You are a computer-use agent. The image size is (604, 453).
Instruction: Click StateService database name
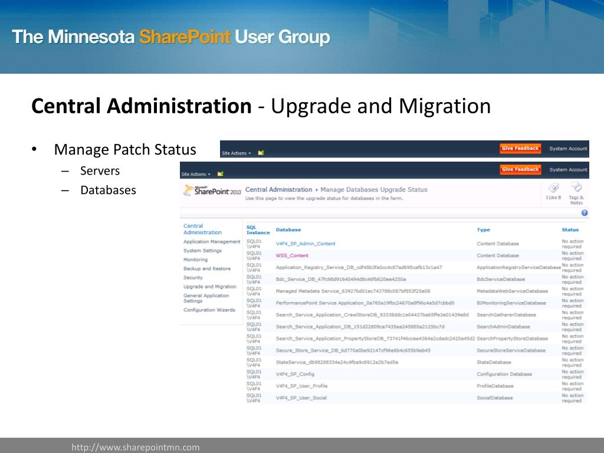click(x=337, y=362)
